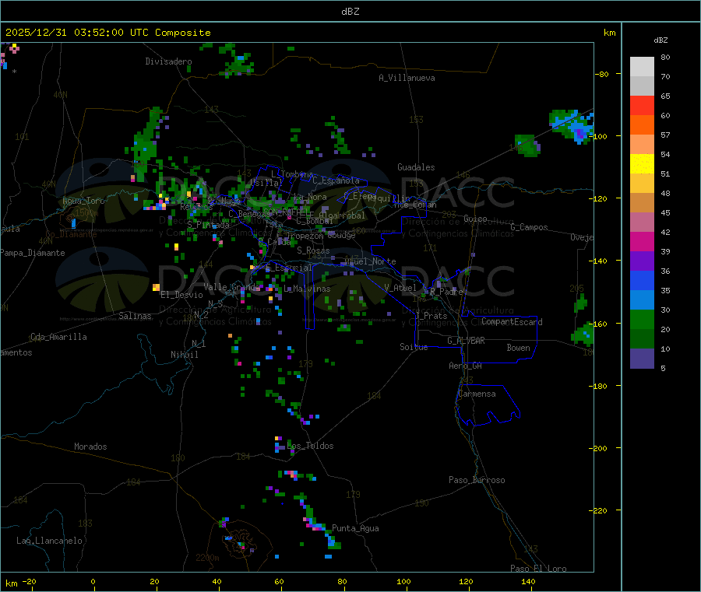Viewport: 701px width, 592px height.
Task: Select the Guadales location label
Action: [416, 167]
